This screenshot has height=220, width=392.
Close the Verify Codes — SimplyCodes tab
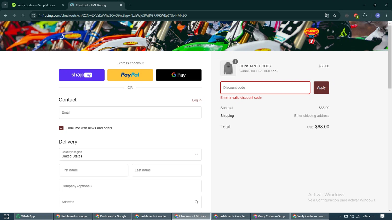click(63, 5)
